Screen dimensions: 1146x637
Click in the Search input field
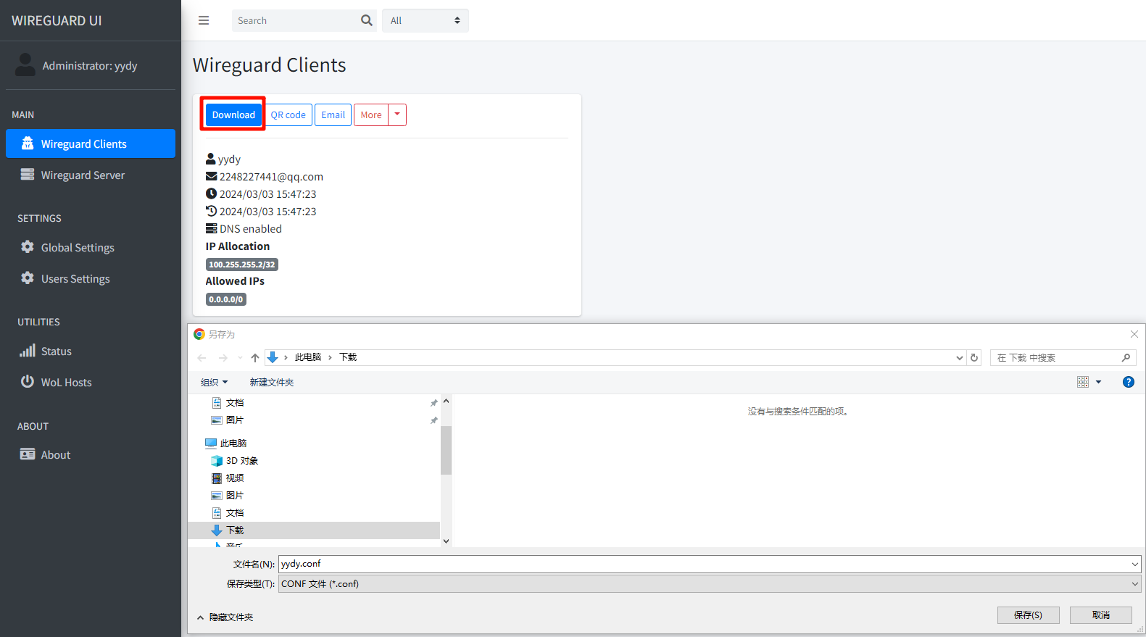point(294,20)
